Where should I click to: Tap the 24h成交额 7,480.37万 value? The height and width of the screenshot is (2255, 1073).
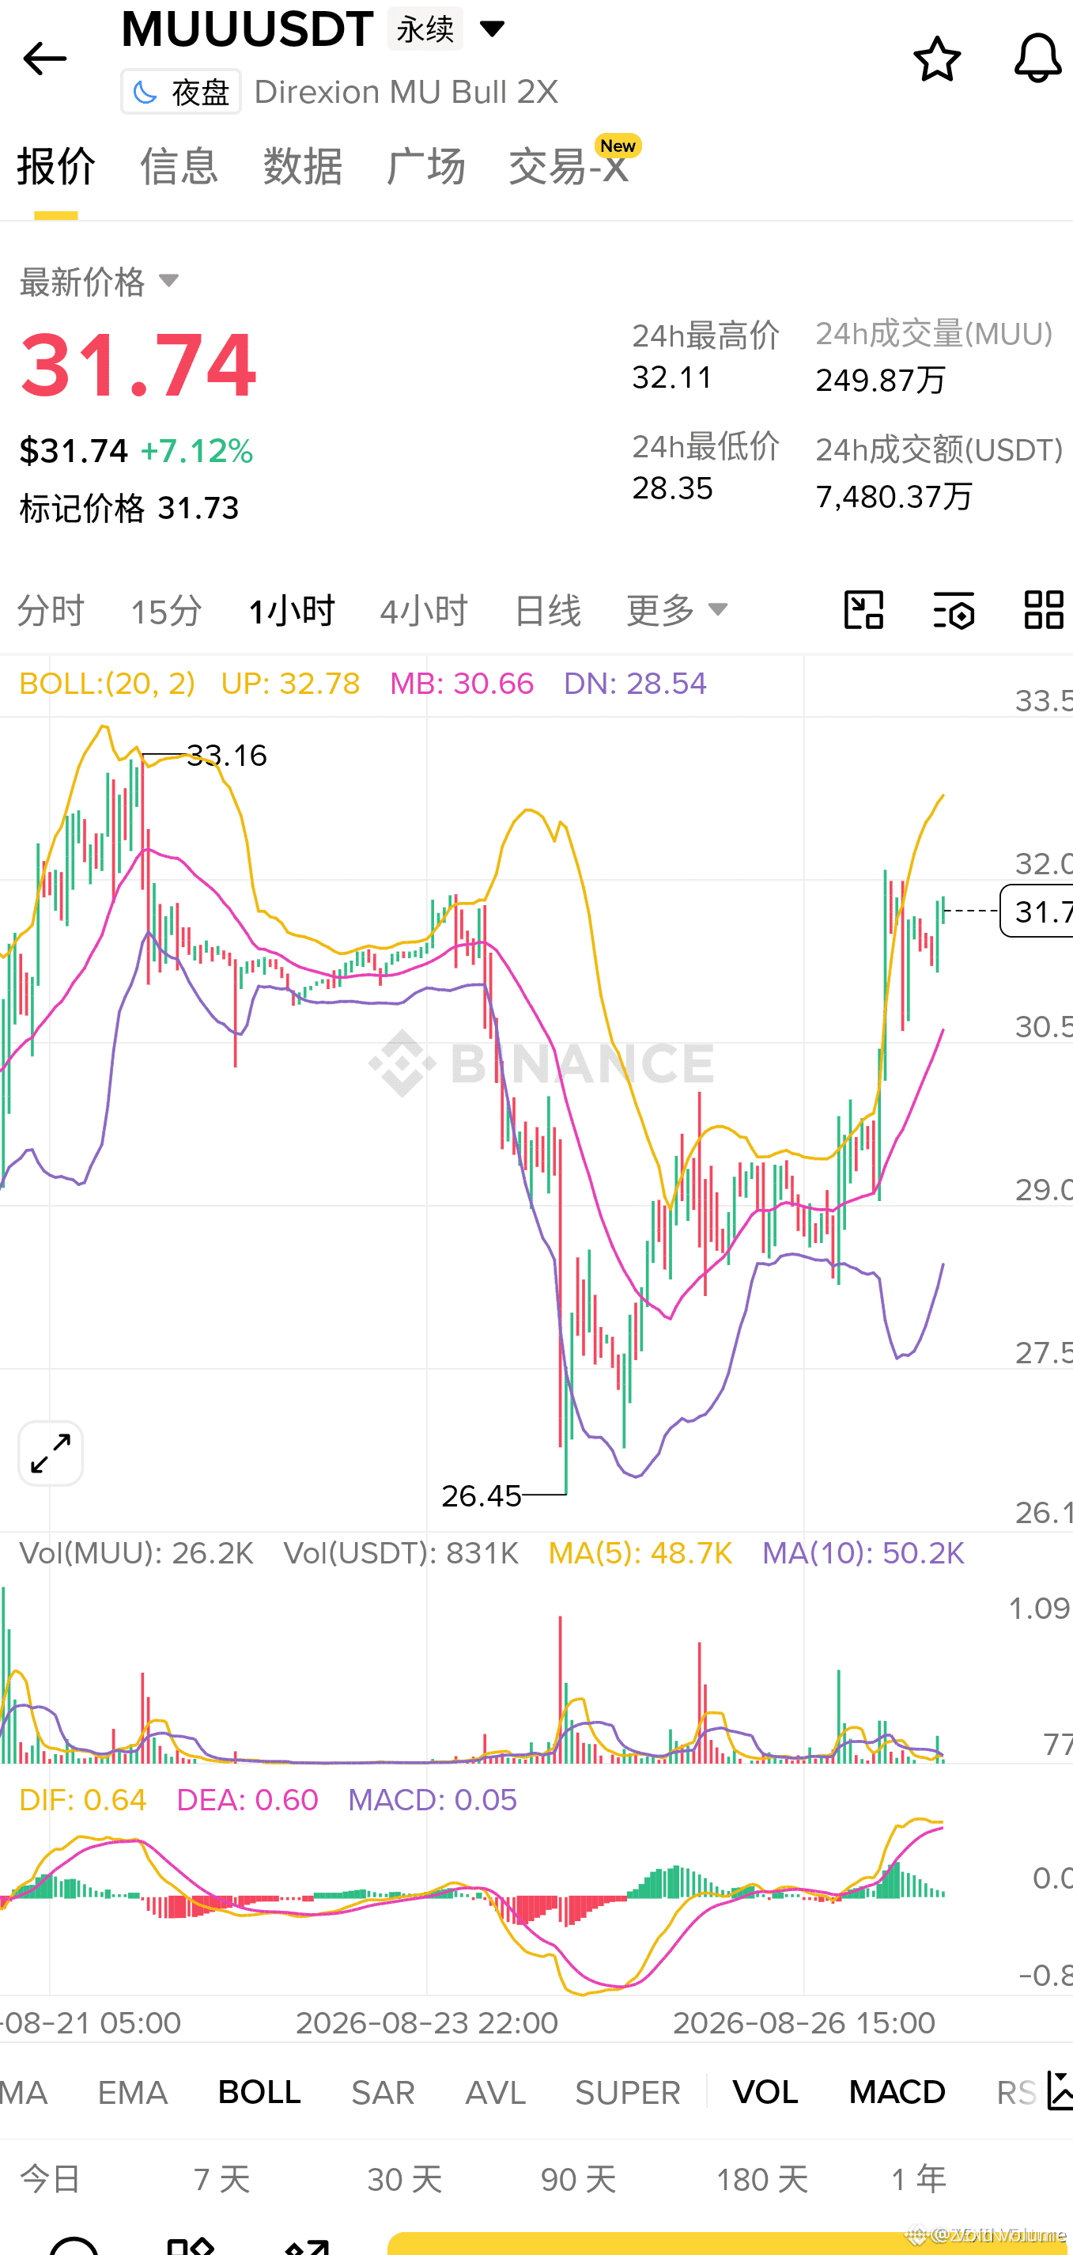(894, 496)
